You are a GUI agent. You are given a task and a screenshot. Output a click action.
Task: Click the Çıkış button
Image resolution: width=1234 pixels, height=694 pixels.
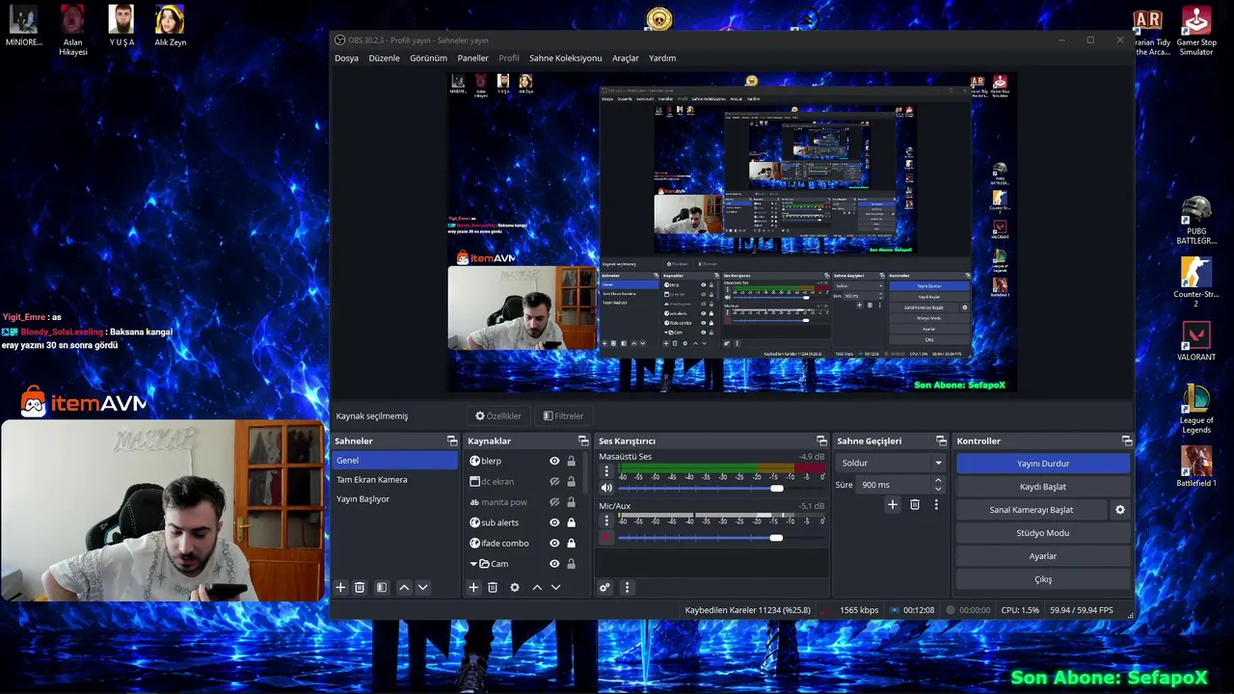[x=1042, y=579]
